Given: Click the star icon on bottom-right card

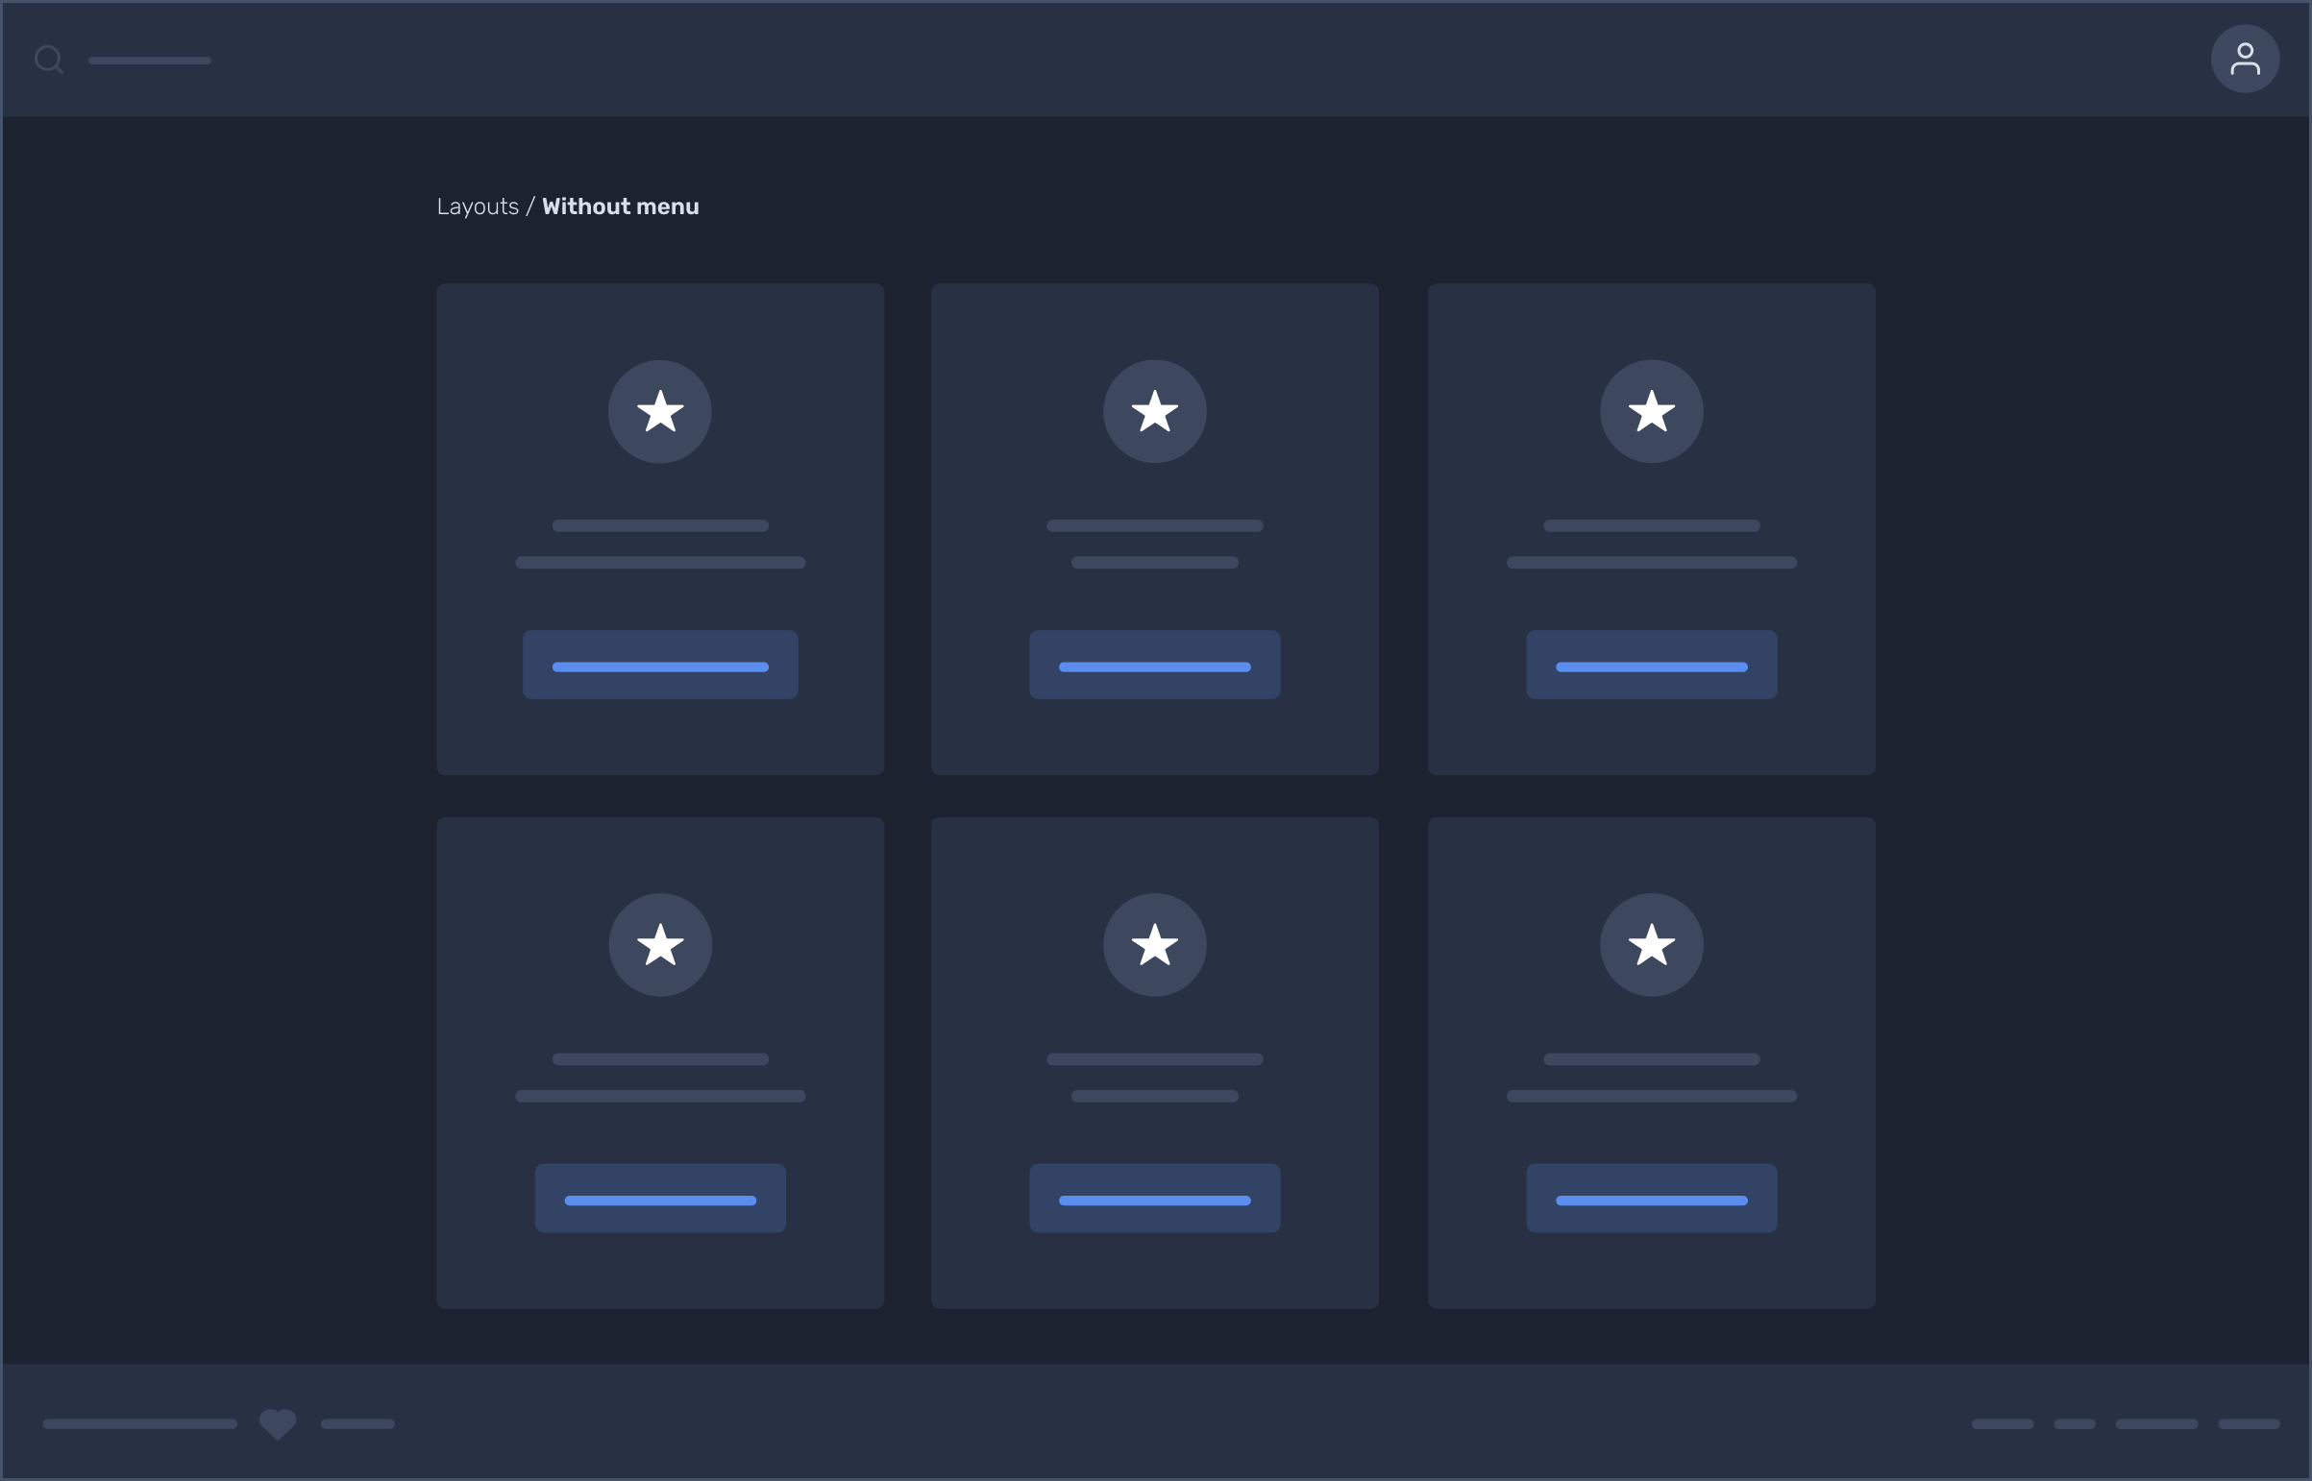Looking at the screenshot, I should pos(1650,944).
